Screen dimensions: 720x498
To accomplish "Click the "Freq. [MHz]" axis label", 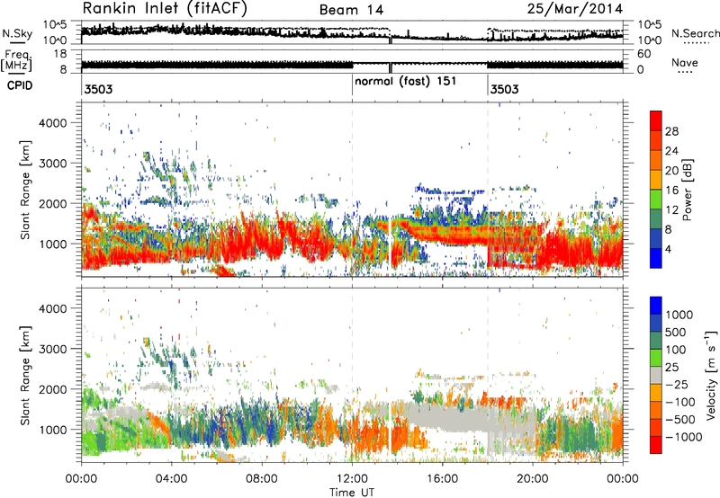I will pyautogui.click(x=16, y=60).
